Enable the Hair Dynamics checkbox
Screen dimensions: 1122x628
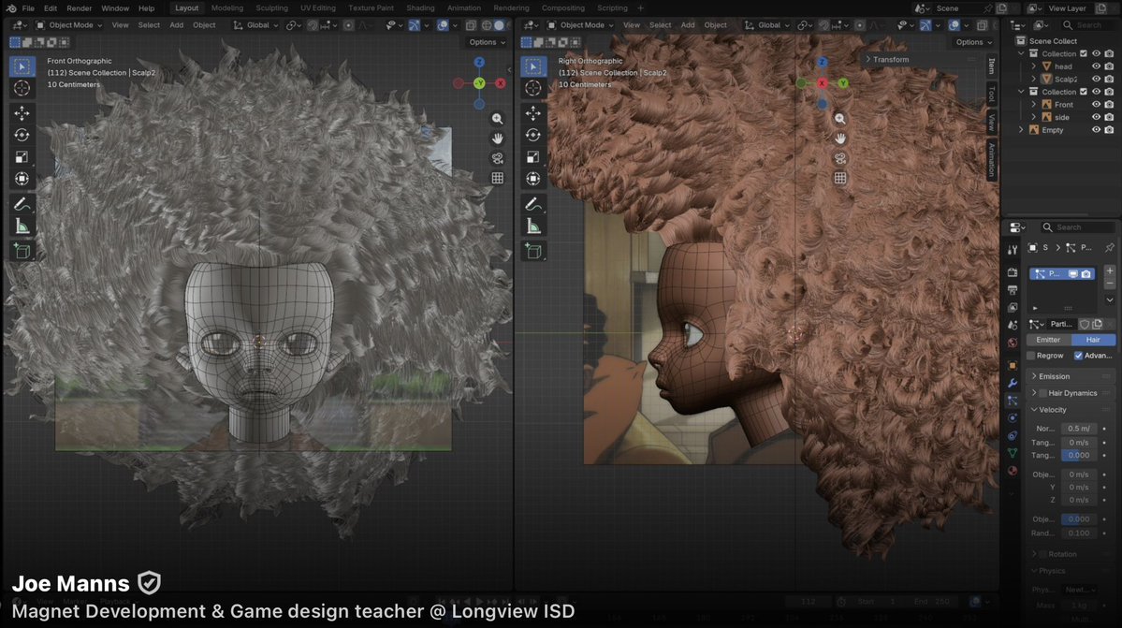click(x=1042, y=393)
